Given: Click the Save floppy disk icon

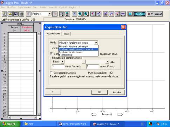Looking at the screenshot, I should tap(16, 14).
